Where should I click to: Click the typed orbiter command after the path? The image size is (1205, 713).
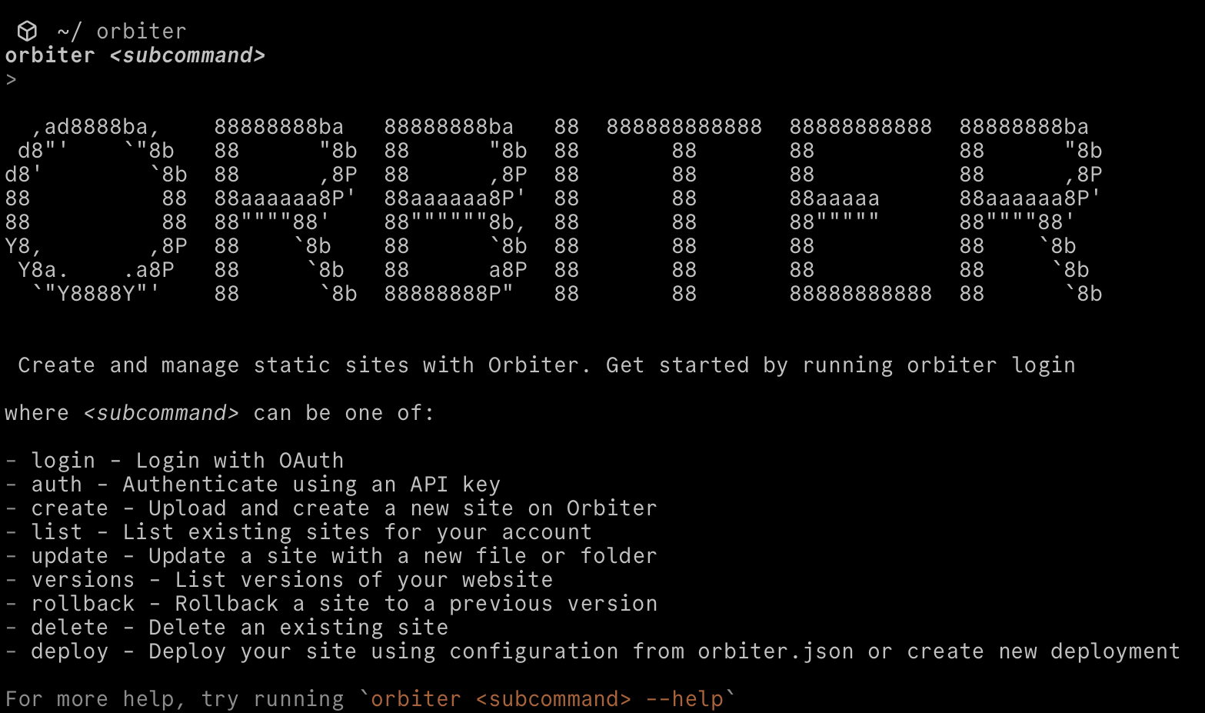141,32
